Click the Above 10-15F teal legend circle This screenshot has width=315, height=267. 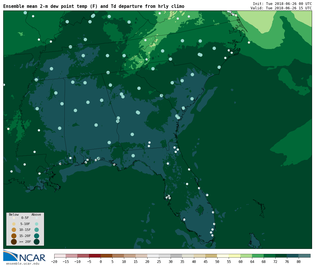coord(36,230)
